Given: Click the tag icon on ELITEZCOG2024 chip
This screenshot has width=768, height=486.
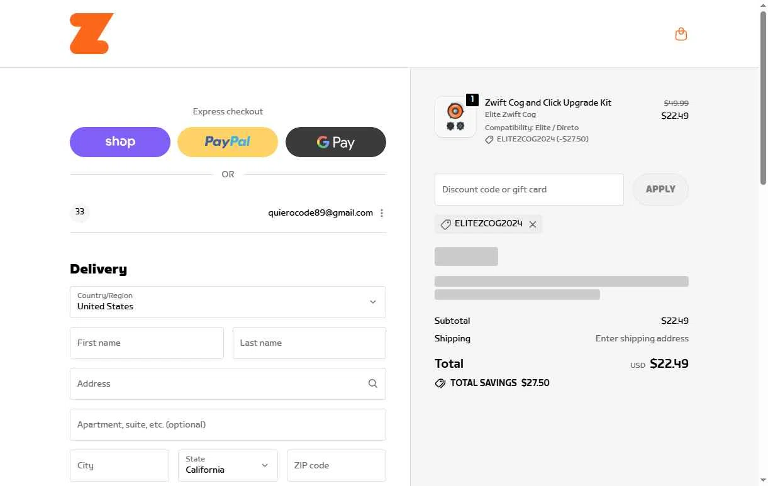Looking at the screenshot, I should point(445,224).
